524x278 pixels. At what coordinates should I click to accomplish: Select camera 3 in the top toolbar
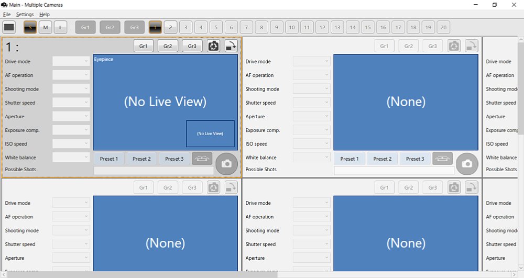(x=185, y=27)
